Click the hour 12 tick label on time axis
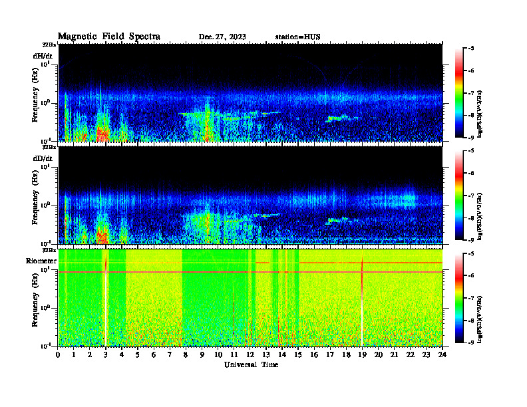 pos(250,354)
